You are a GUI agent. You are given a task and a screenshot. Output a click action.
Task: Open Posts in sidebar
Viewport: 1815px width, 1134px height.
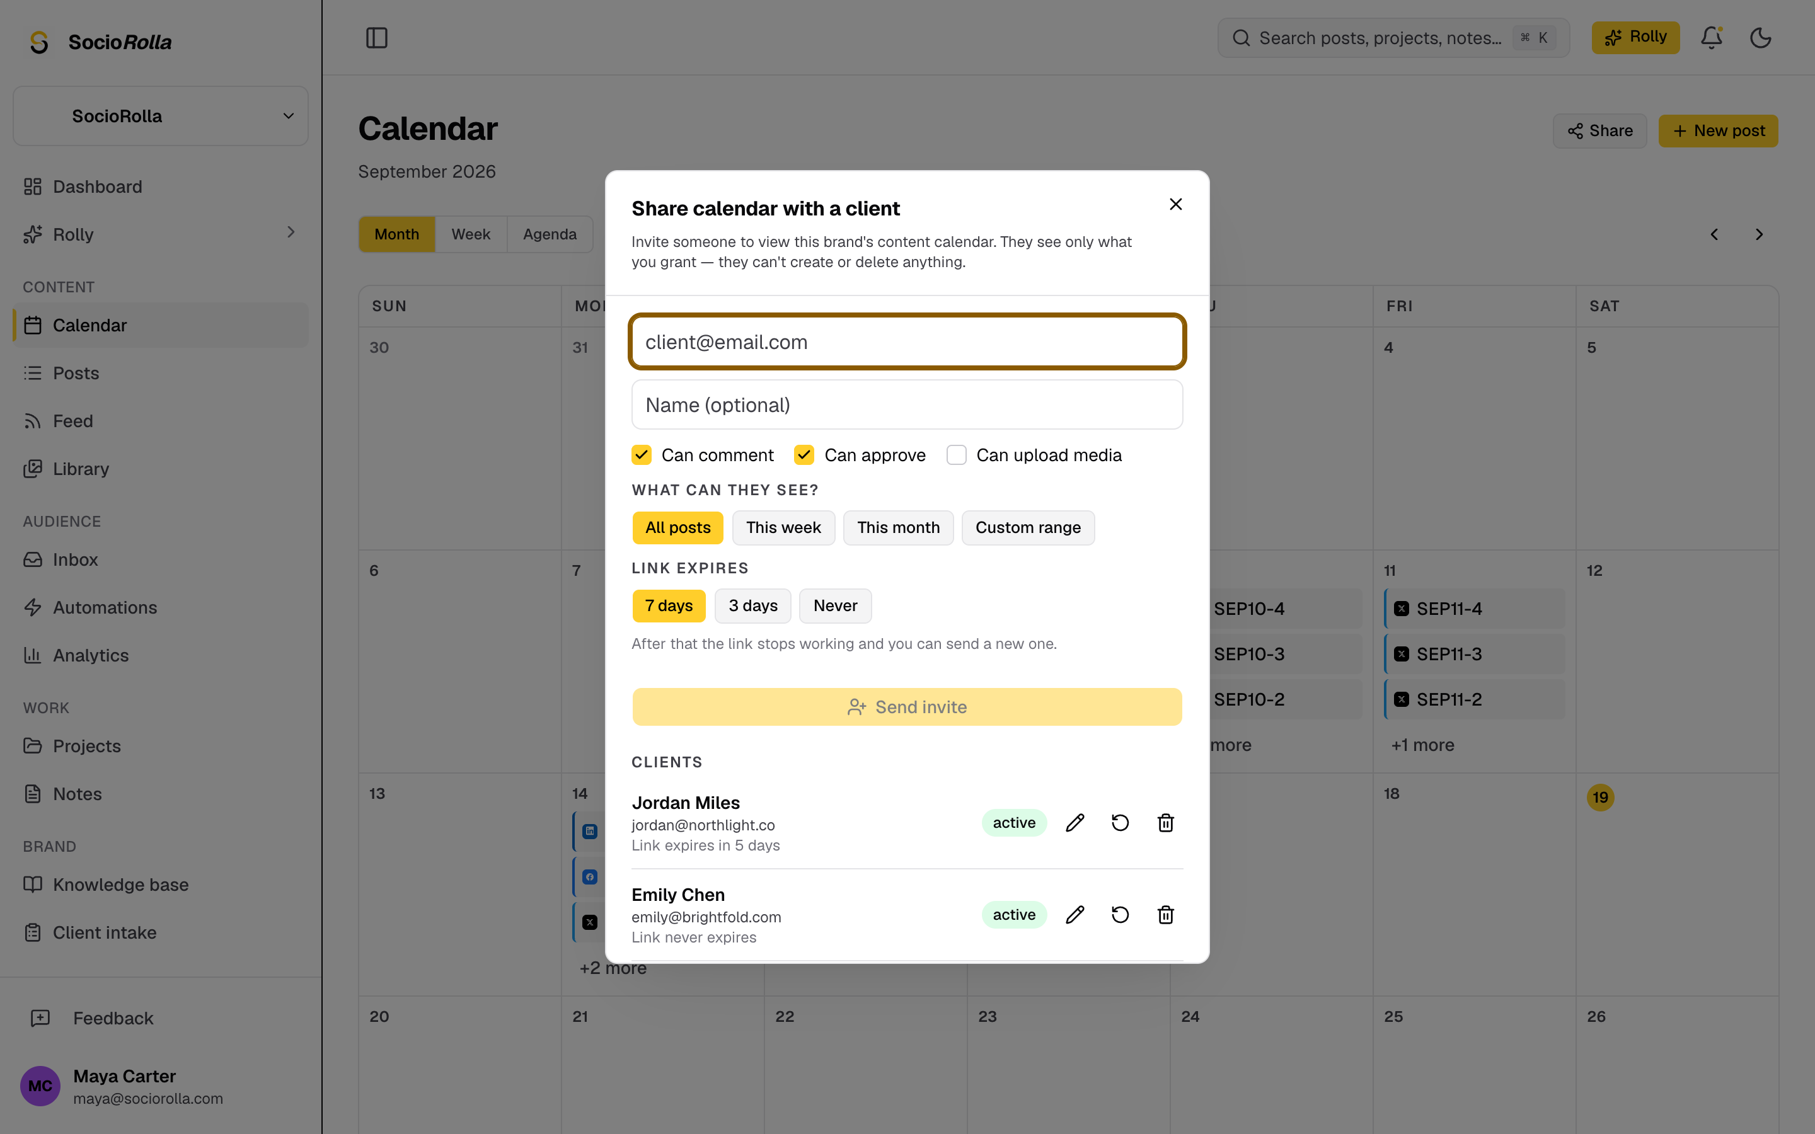(x=161, y=373)
